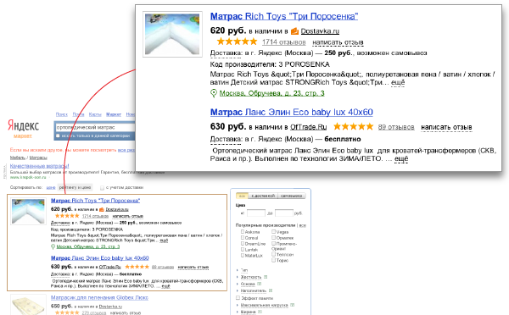Click the Dostavka.ru shop icon in the enlarged listing
Viewport: 509px width, 315px height.
click(294, 31)
